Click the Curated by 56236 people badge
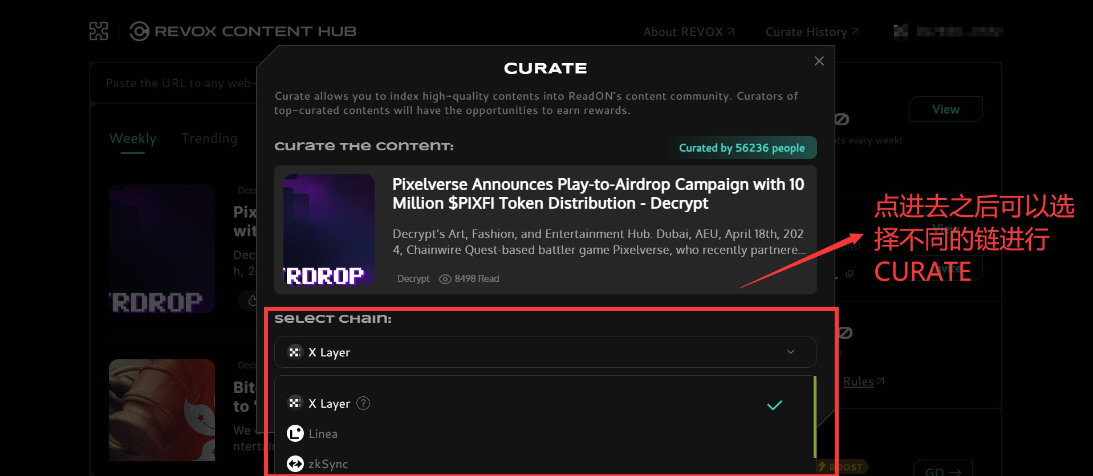This screenshot has height=476, width=1093. tap(742, 148)
